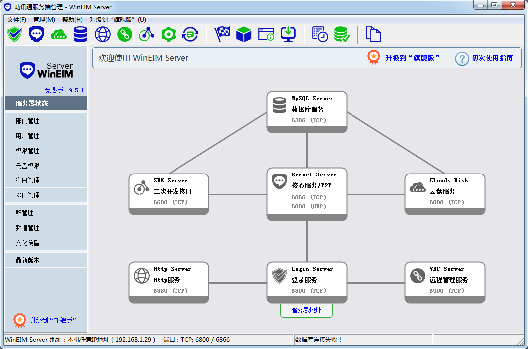Click the WinEIM Server logo in the sidebar
Image resolution: width=528 pixels, height=349 pixels.
(x=46, y=70)
